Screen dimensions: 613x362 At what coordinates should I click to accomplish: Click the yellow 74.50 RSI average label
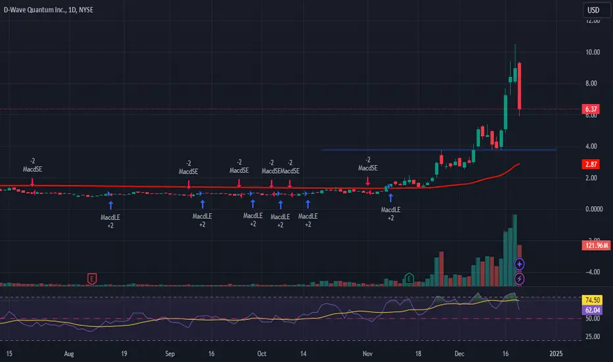tap(592, 299)
